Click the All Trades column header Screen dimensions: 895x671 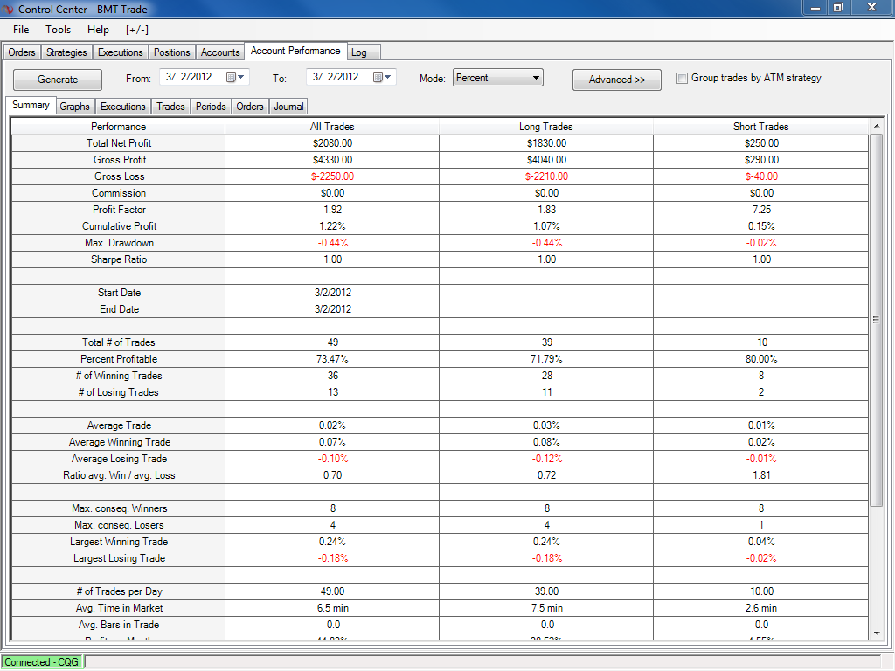(332, 127)
